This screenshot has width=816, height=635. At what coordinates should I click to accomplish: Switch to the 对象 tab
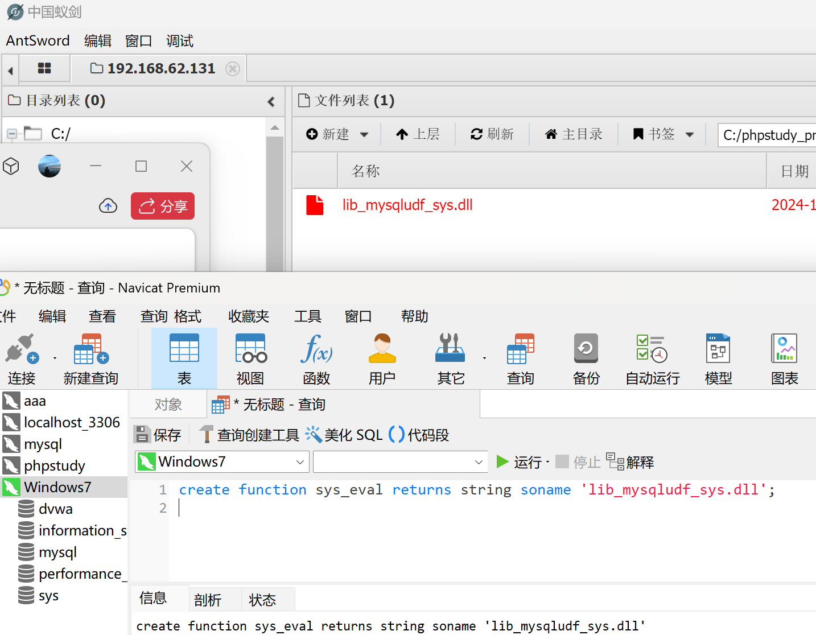[168, 405]
